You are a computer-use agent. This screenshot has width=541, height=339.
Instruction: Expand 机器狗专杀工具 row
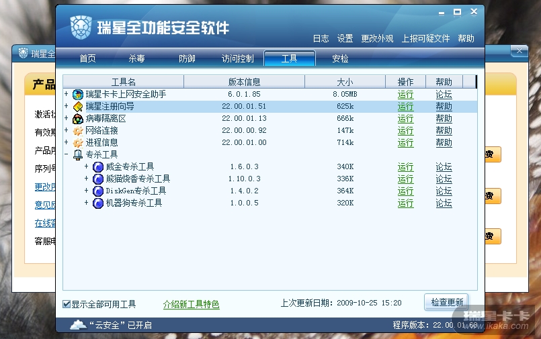click(x=86, y=202)
